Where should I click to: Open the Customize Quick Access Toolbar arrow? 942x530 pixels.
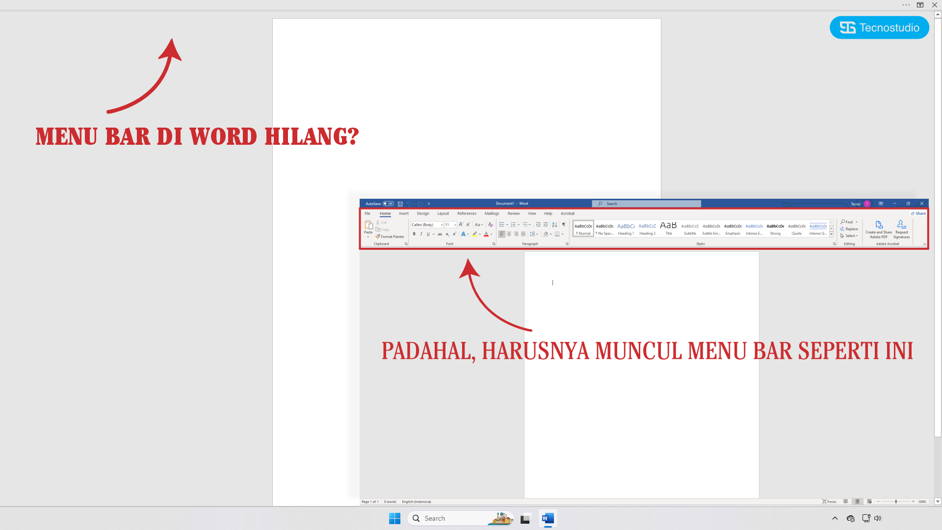pos(429,204)
